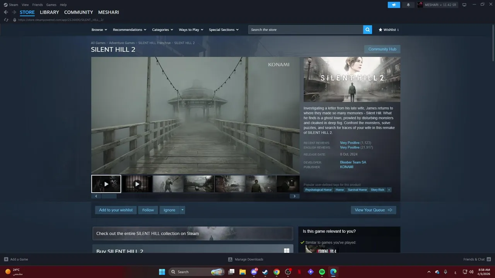This screenshot has width=495, height=278.
Task: Open the Windows Start menu
Action: (162, 272)
